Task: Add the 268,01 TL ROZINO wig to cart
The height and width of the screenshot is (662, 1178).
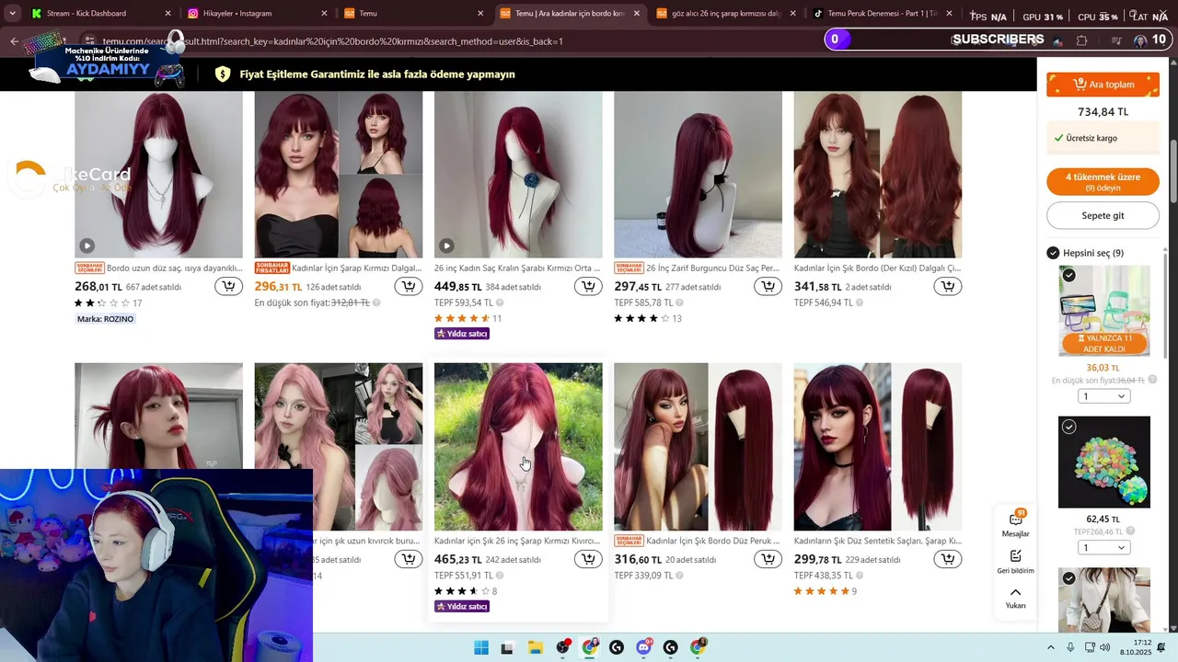Action: coord(228,287)
